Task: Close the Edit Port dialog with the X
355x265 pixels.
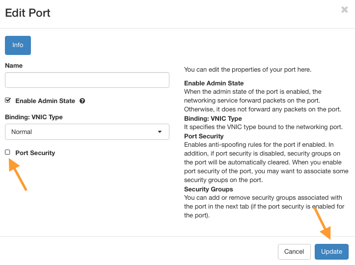Action: pyautogui.click(x=345, y=9)
